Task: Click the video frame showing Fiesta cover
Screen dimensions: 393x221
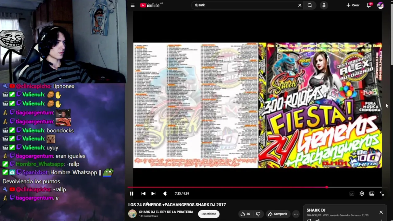Action: pyautogui.click(x=320, y=105)
